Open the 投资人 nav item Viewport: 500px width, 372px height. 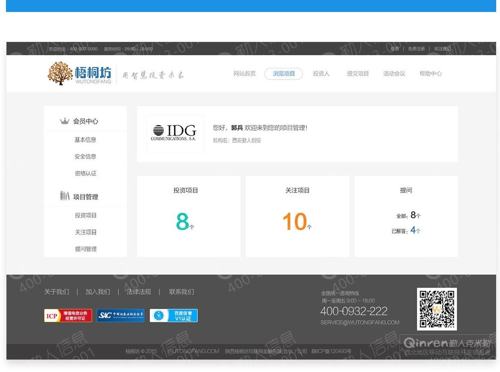tap(321, 74)
